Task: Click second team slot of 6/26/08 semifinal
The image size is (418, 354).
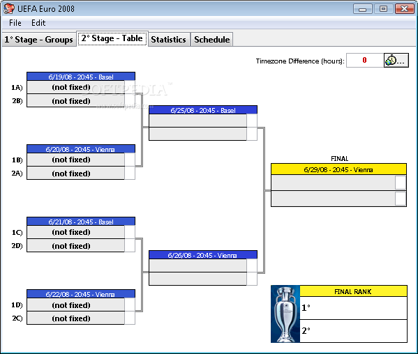Action: click(x=197, y=279)
